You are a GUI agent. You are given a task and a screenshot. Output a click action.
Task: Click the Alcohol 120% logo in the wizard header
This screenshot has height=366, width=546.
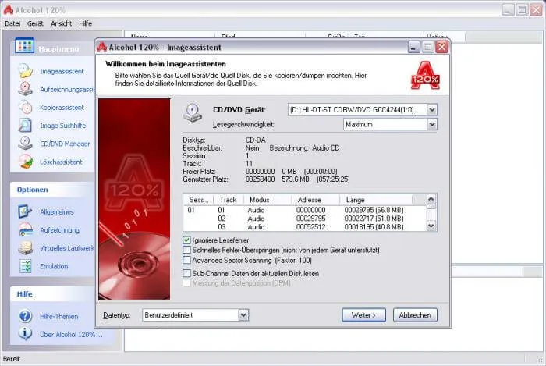coord(425,75)
